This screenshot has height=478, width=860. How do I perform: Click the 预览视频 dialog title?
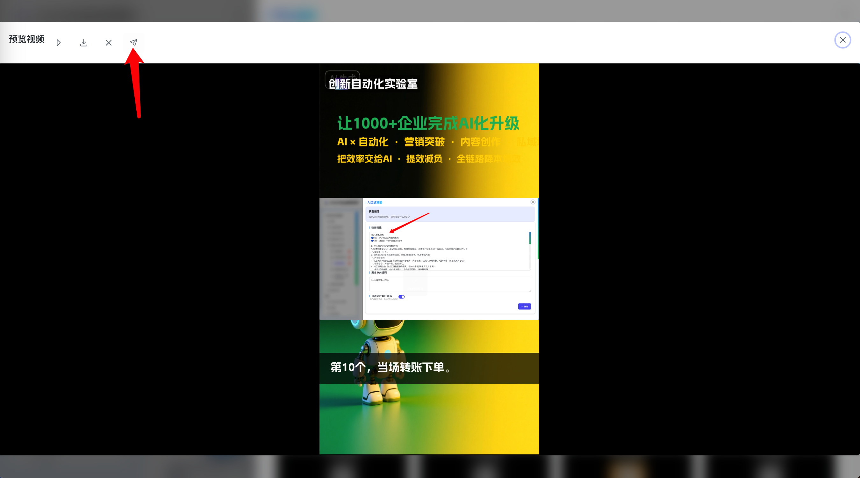[x=27, y=40]
